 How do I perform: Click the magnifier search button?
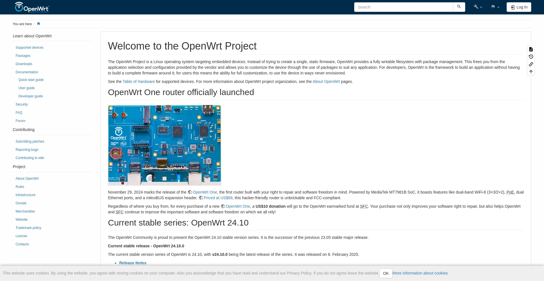(x=459, y=7)
